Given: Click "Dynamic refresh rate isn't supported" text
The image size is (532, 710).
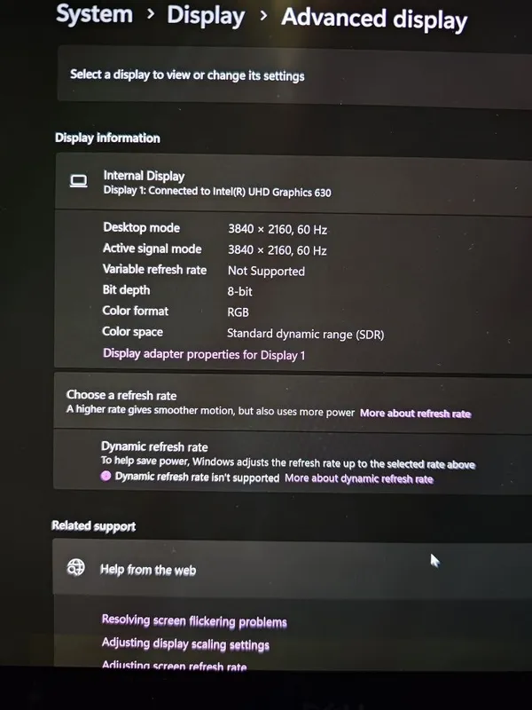Looking at the screenshot, I should point(197,477).
